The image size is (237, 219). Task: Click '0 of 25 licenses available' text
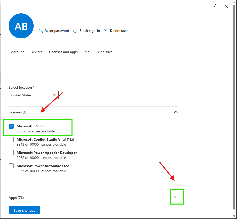coord(36,131)
